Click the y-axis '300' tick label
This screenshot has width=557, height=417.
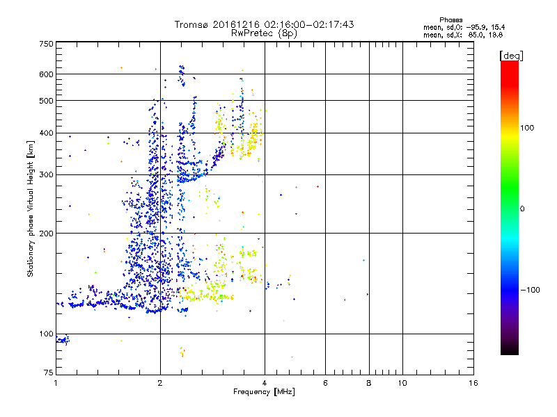coord(46,175)
